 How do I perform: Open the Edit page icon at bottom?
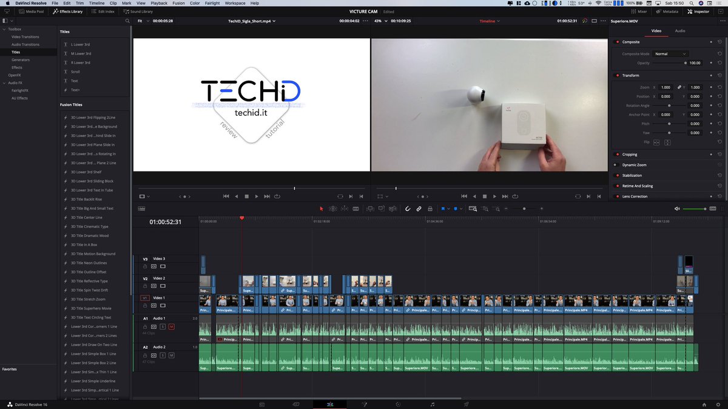330,404
